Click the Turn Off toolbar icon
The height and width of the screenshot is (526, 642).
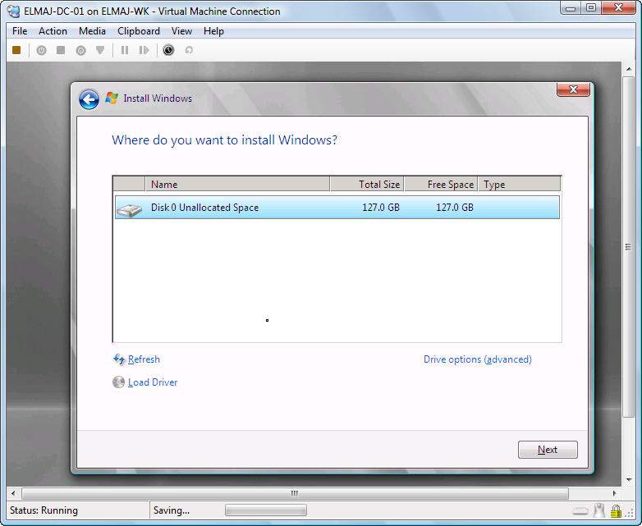61,50
